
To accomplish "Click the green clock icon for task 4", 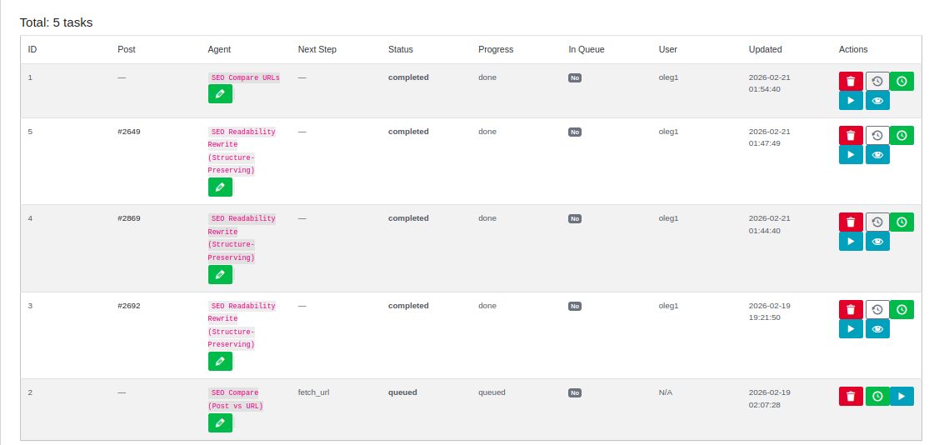I will tap(902, 222).
